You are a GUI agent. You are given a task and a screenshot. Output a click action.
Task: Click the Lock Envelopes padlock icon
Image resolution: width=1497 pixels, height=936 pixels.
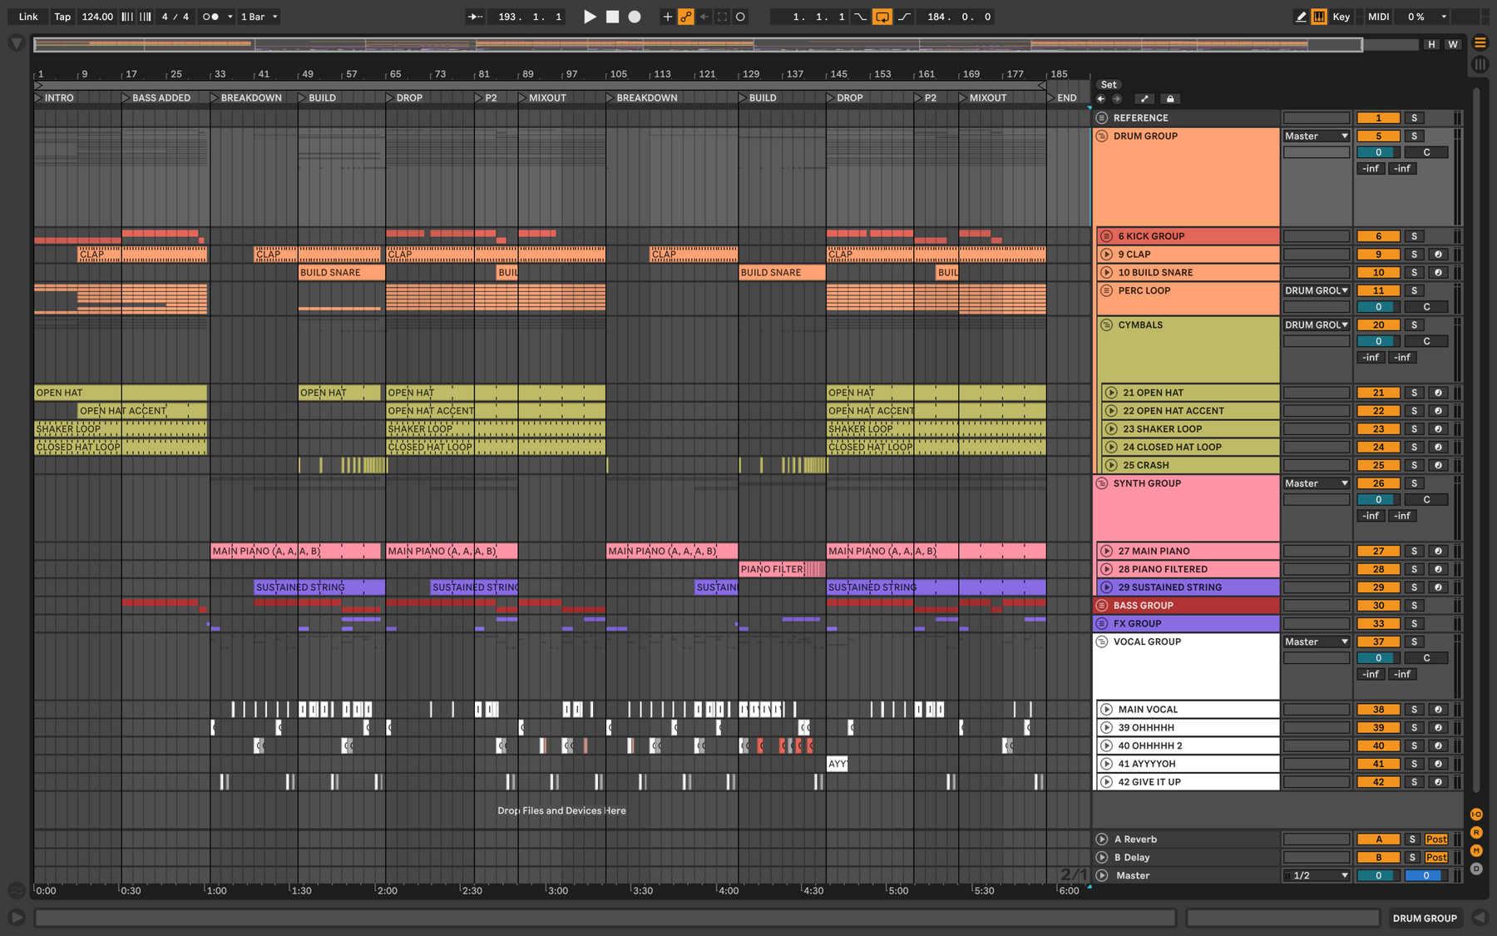click(x=1170, y=99)
